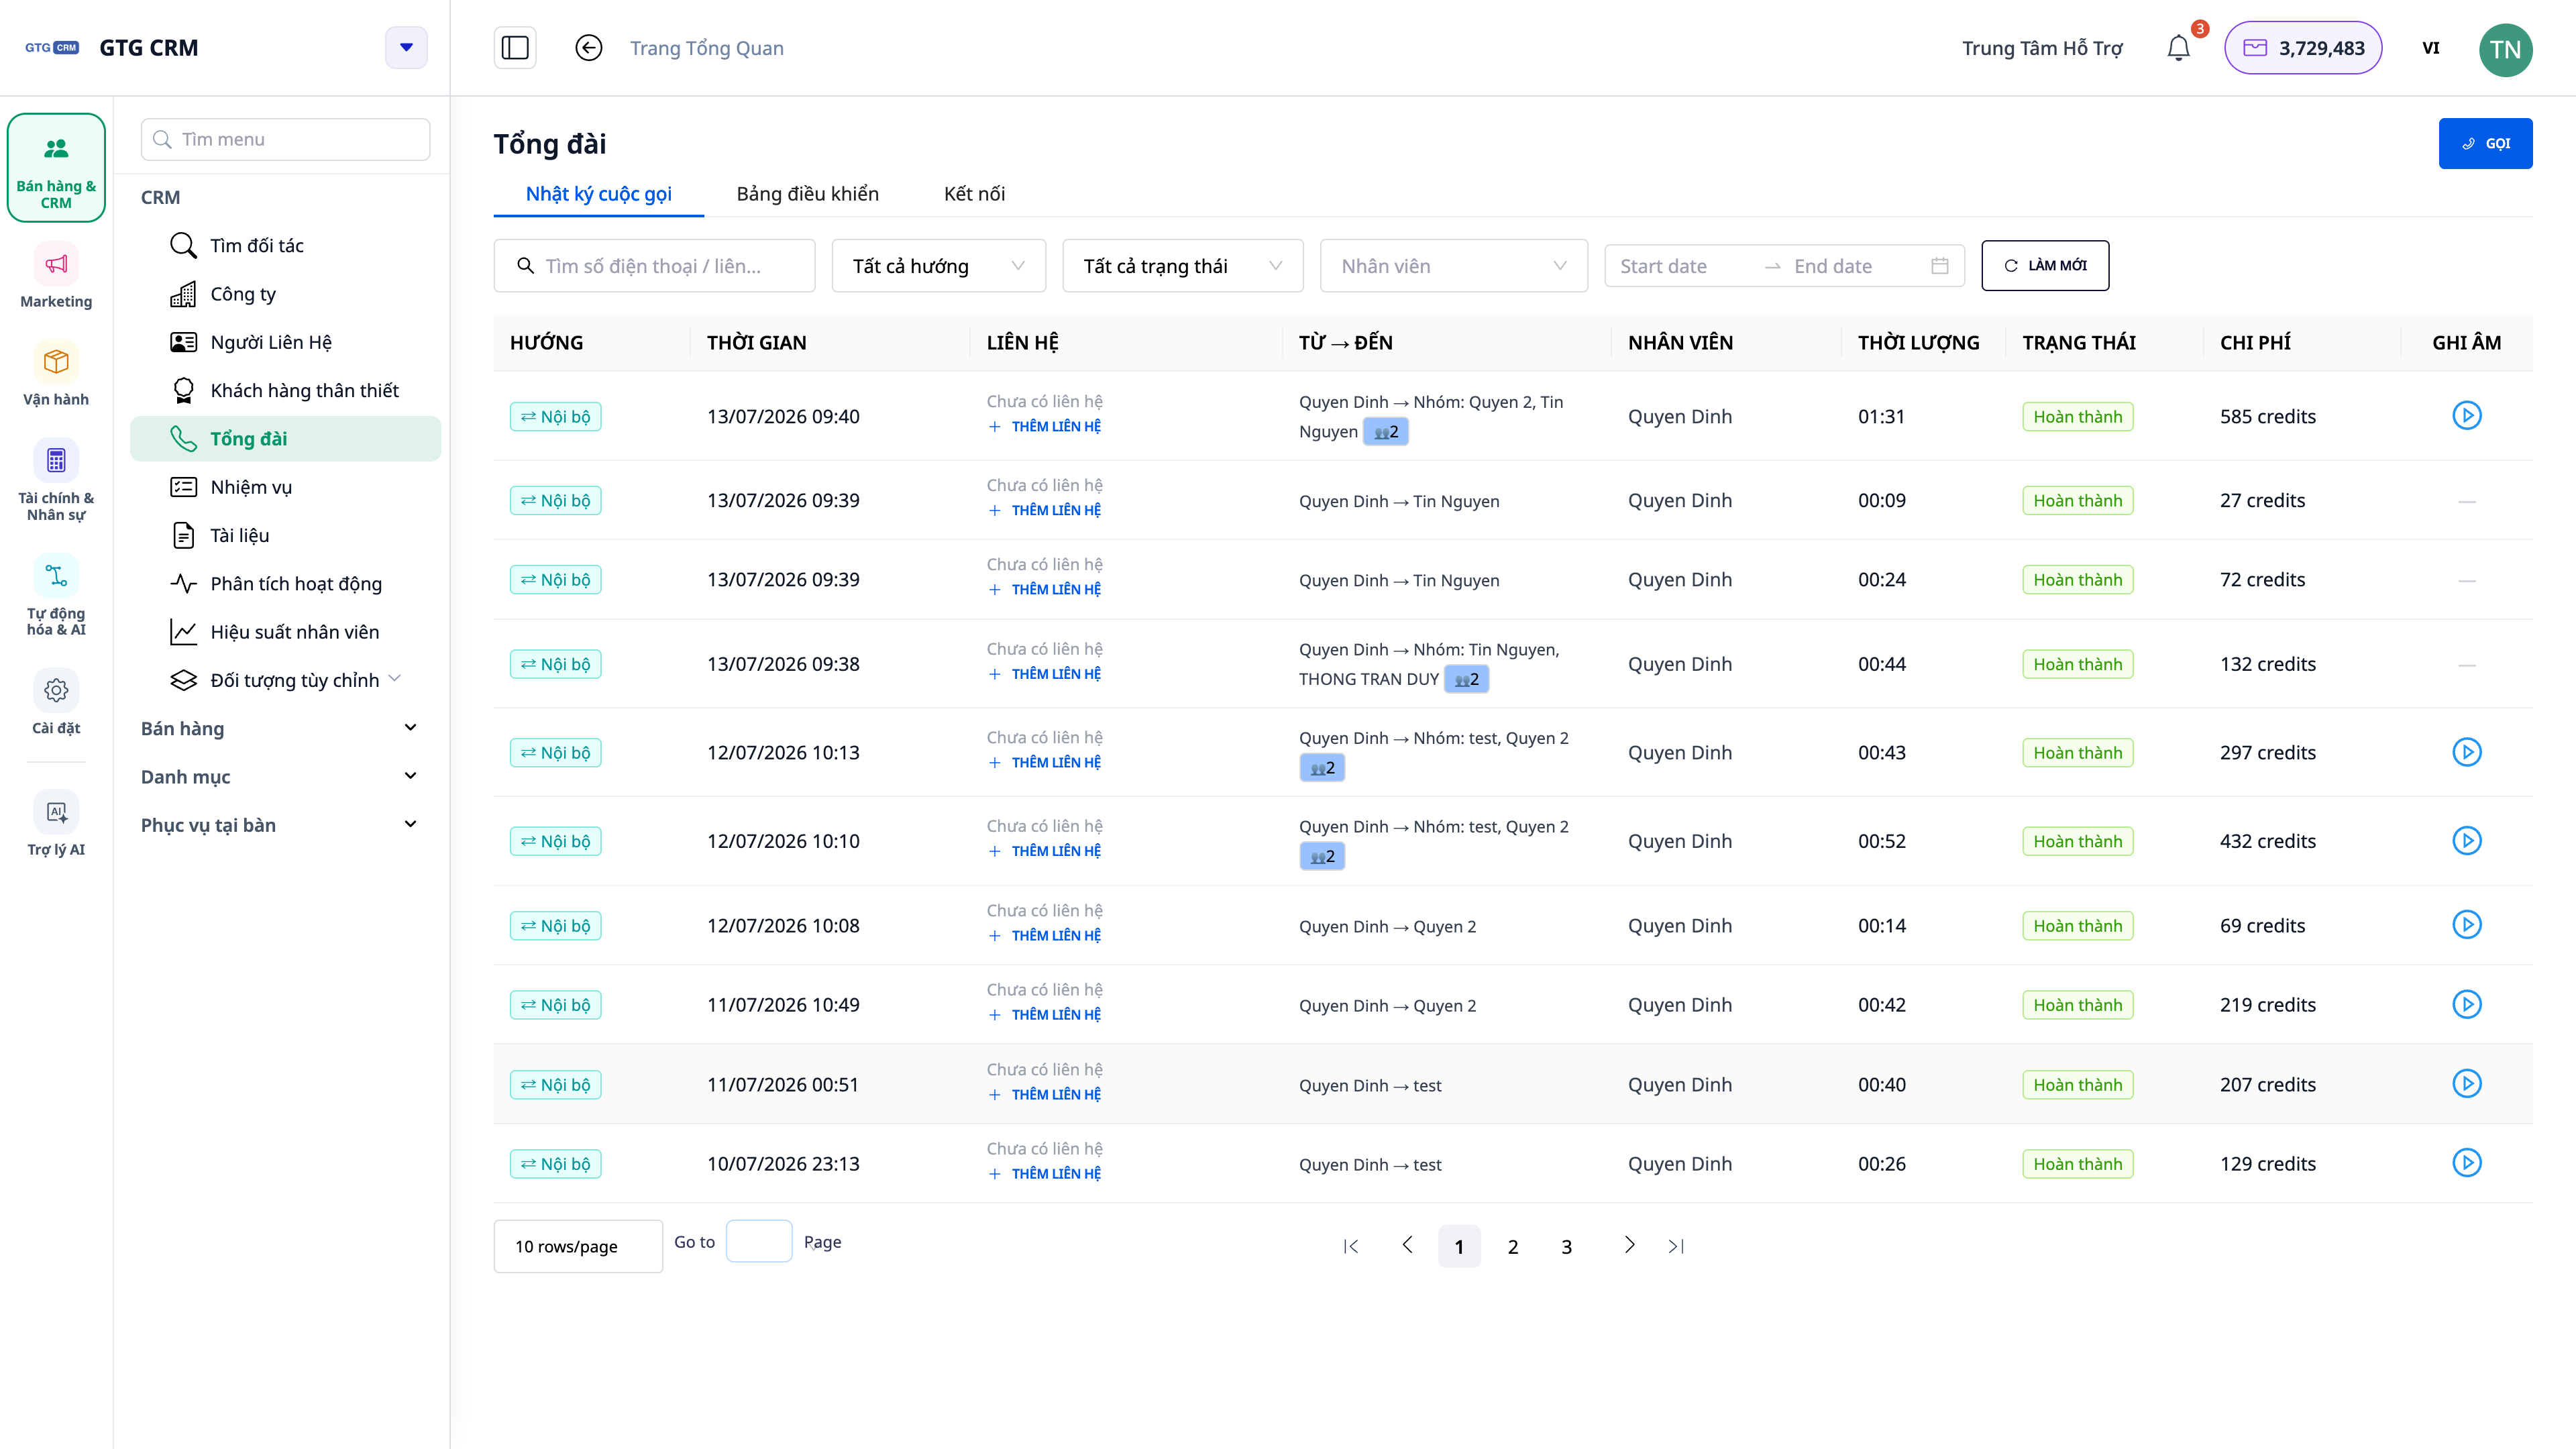
Task: Play recording for 12/07/2026 10:13 call
Action: click(x=2467, y=752)
